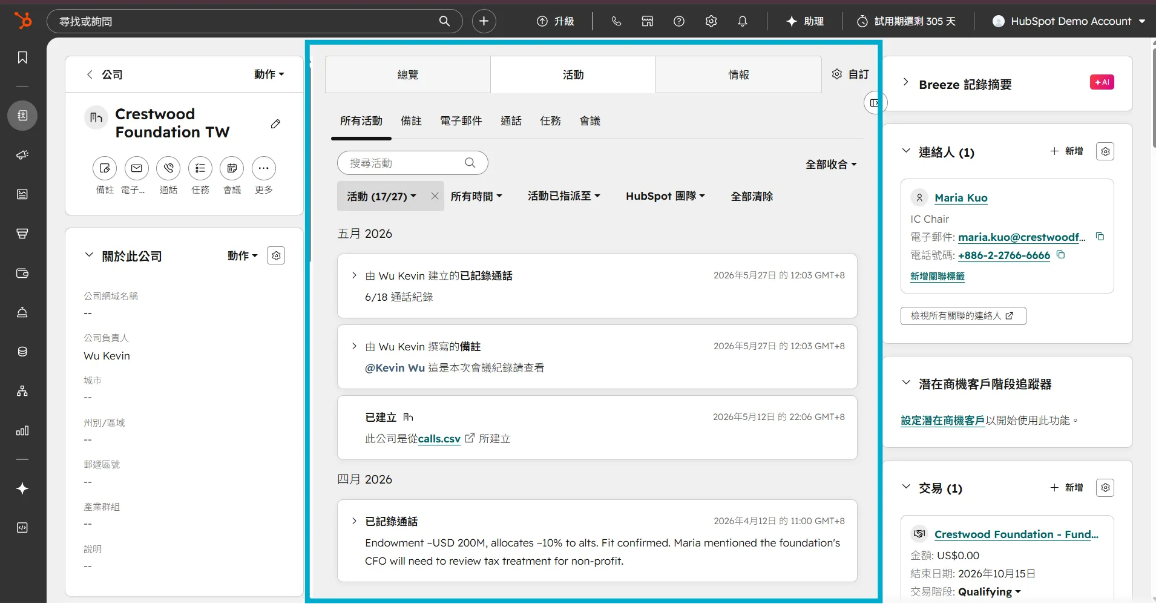Open the settings gear in top bar

click(x=711, y=21)
